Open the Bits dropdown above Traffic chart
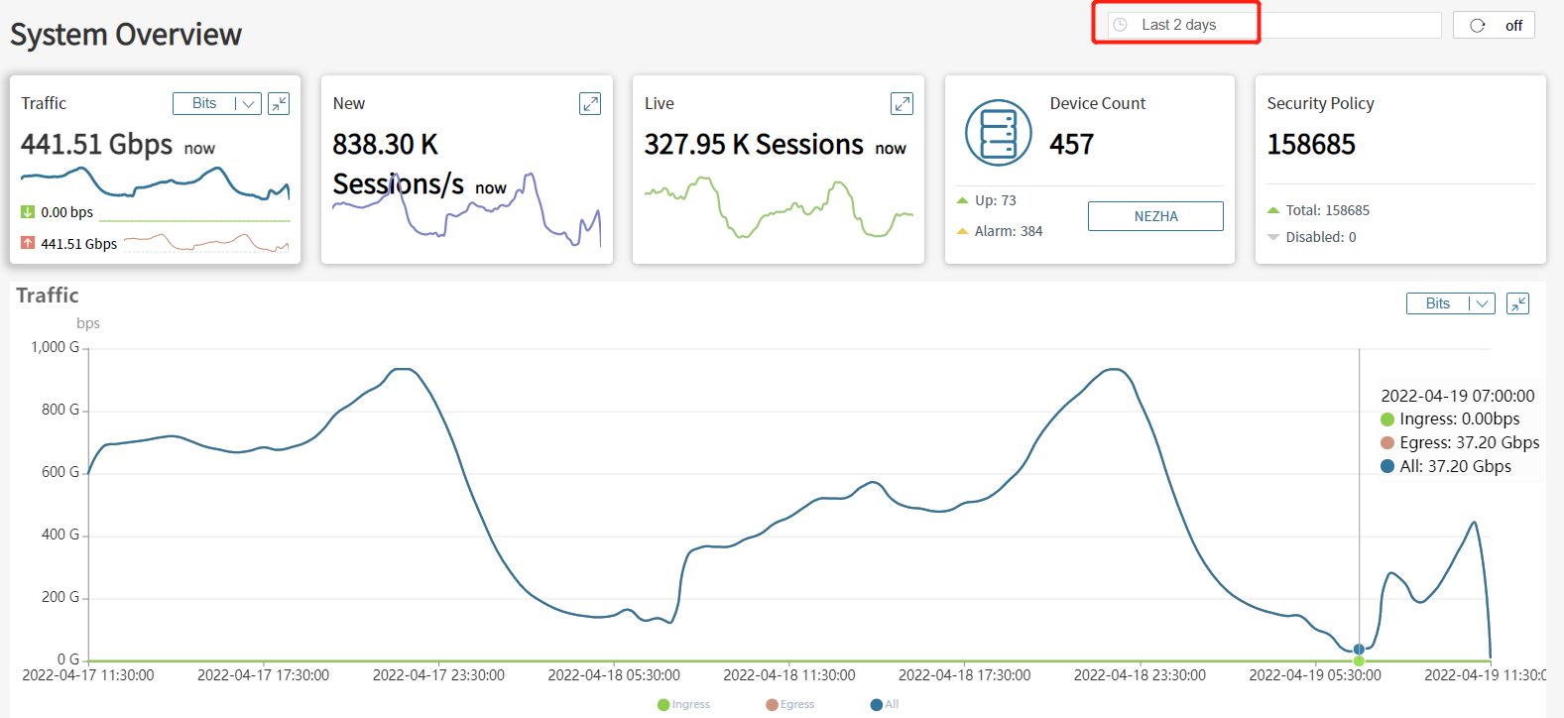 click(x=1450, y=304)
